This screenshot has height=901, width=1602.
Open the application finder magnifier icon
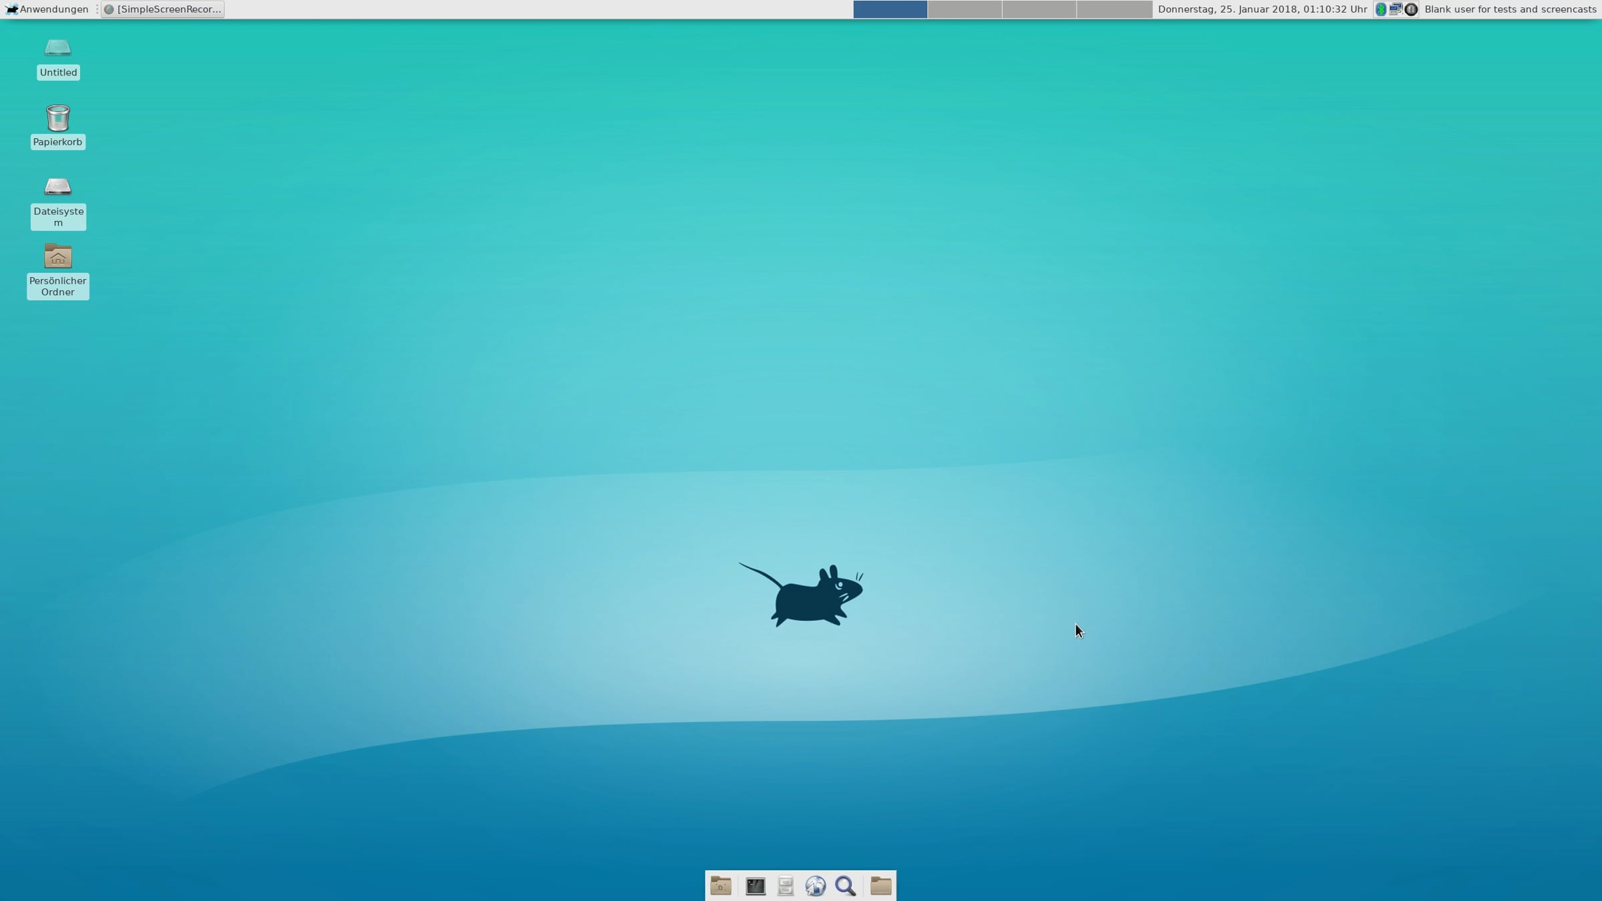pos(846,886)
